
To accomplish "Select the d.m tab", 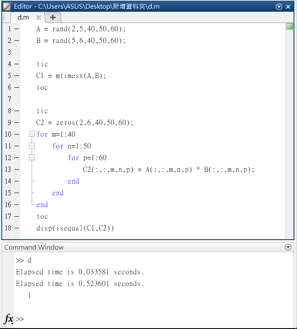I will [23, 17].
